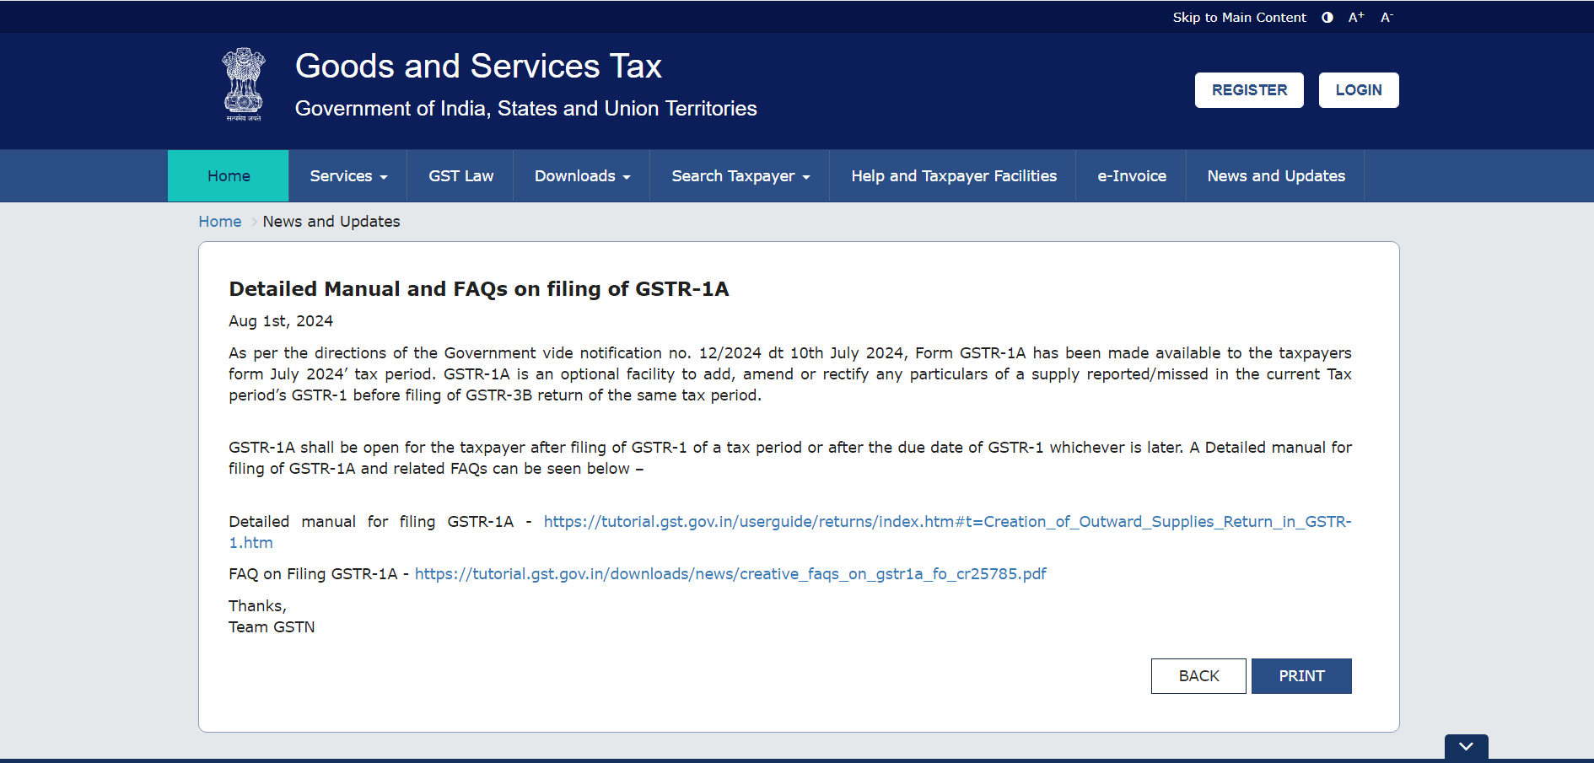This screenshot has width=1594, height=763.
Task: Open Help and Taxpayer Facilities page
Action: (954, 175)
